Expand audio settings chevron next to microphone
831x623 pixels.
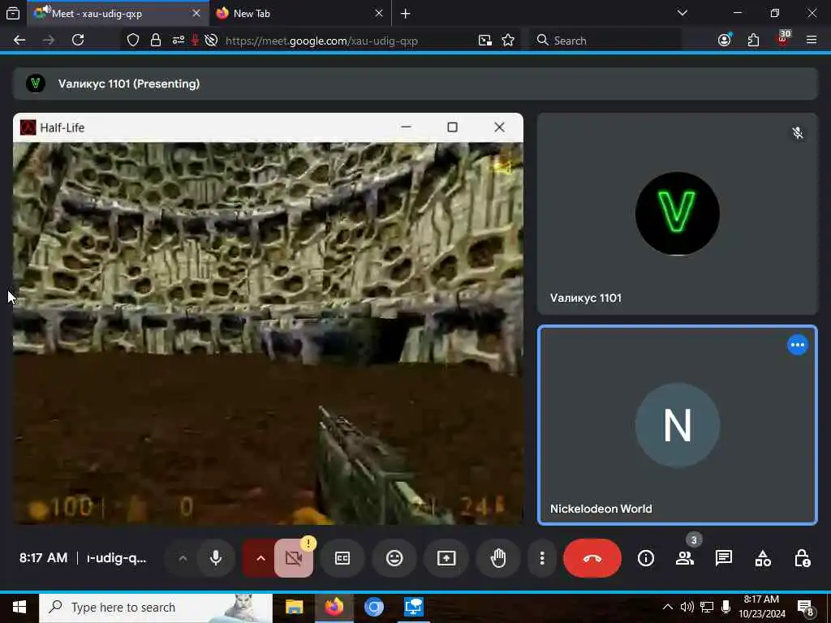click(x=183, y=558)
